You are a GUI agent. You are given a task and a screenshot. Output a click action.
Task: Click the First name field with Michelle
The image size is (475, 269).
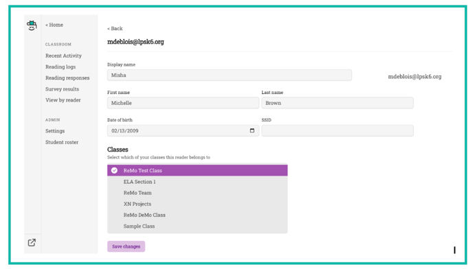coord(183,103)
